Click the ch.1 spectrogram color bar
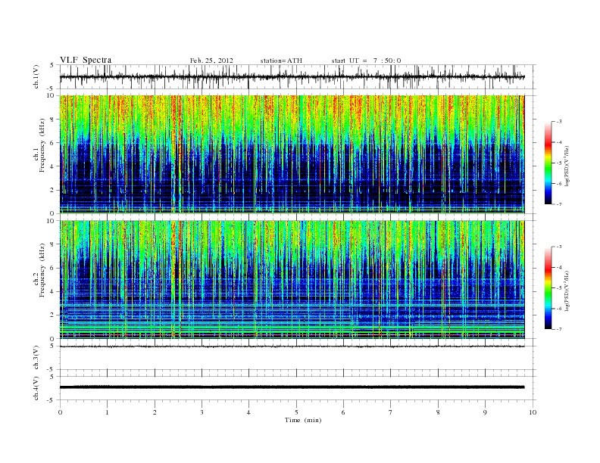Viewport: 600px width, 463px height. pyautogui.click(x=548, y=163)
